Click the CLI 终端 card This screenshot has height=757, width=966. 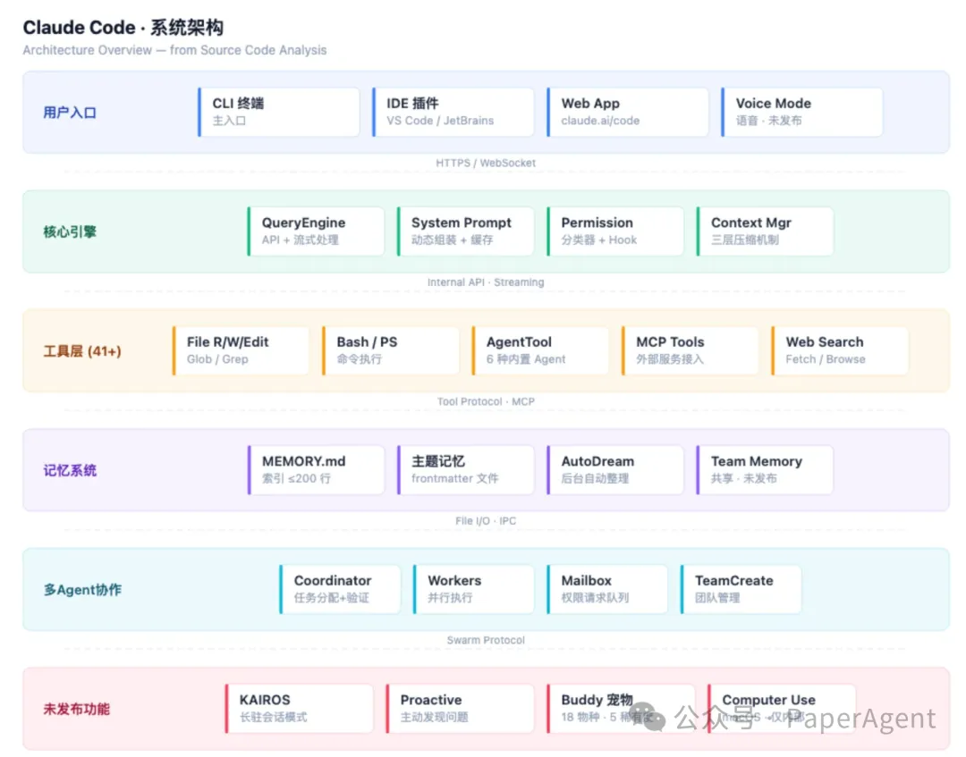pos(279,112)
